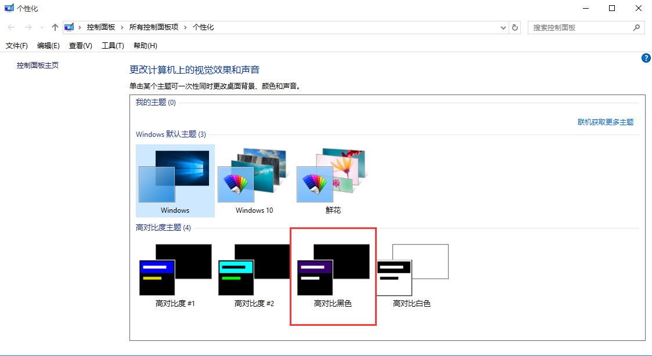The image size is (652, 356).
Task: Click the 高对比度主题 (4) heading
Action: [x=163, y=228]
